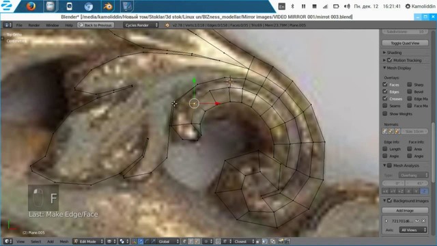Uncheck the Creases overlay

coord(385,98)
